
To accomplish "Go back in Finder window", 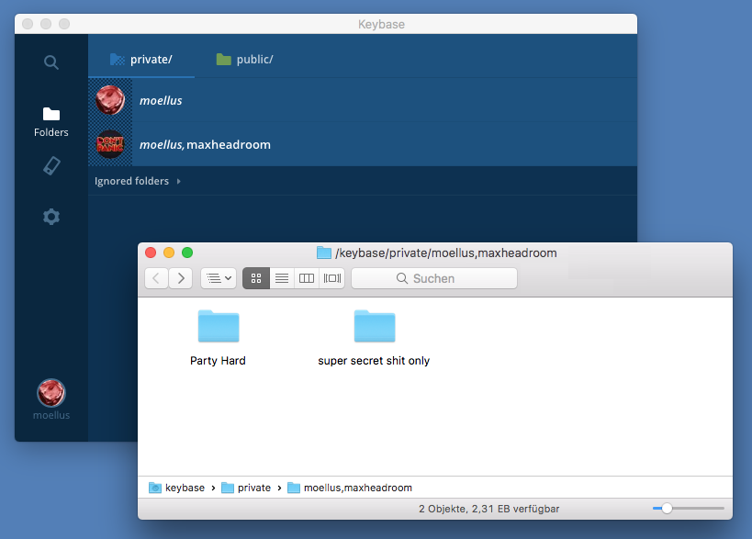I will [x=156, y=278].
